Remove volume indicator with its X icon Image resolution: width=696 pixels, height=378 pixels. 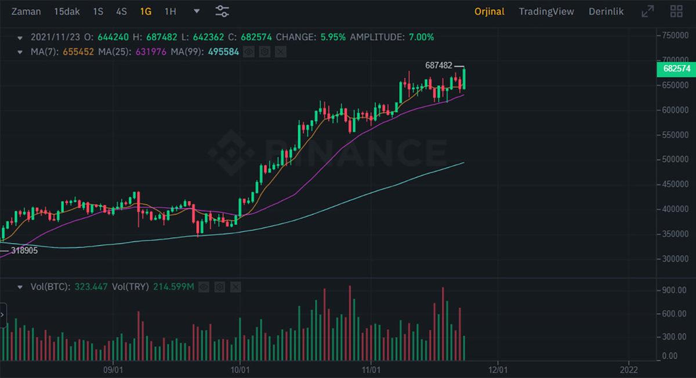tap(235, 286)
